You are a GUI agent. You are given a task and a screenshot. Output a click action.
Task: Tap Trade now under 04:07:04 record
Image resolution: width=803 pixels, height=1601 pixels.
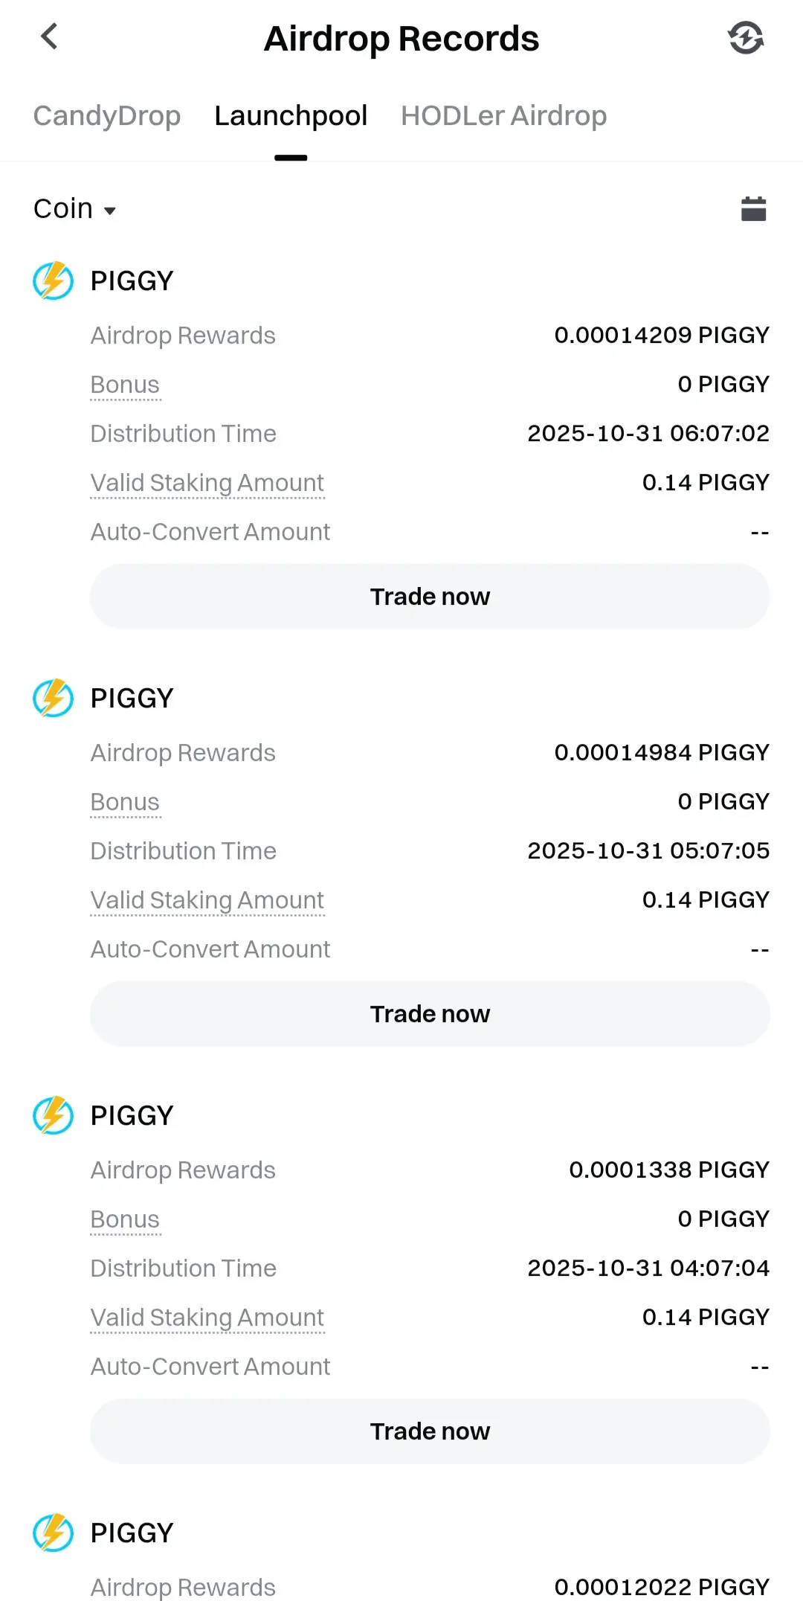tap(430, 1431)
